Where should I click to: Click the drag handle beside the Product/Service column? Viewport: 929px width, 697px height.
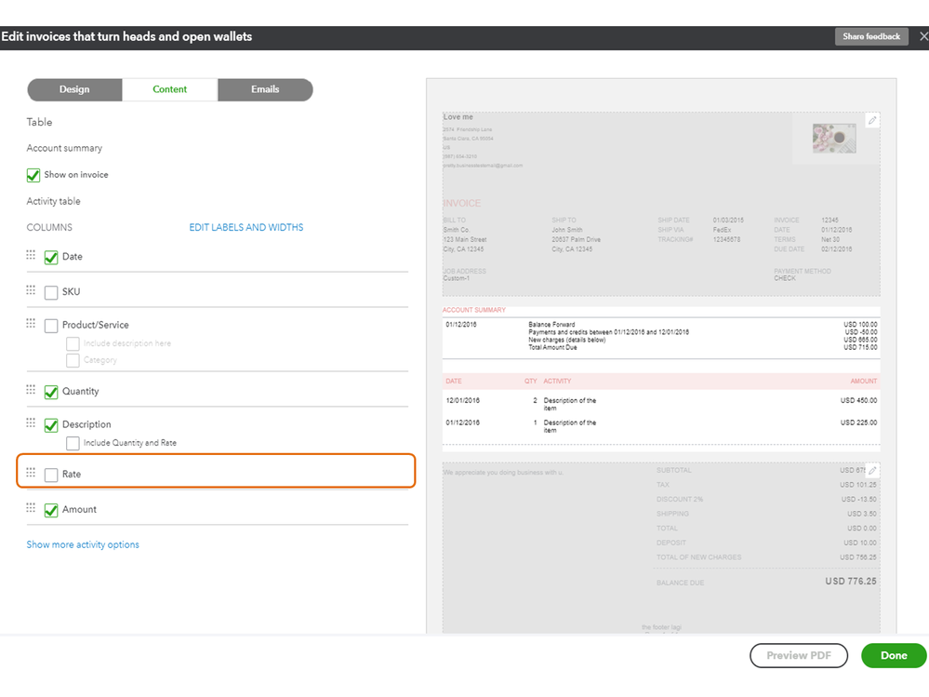[31, 323]
